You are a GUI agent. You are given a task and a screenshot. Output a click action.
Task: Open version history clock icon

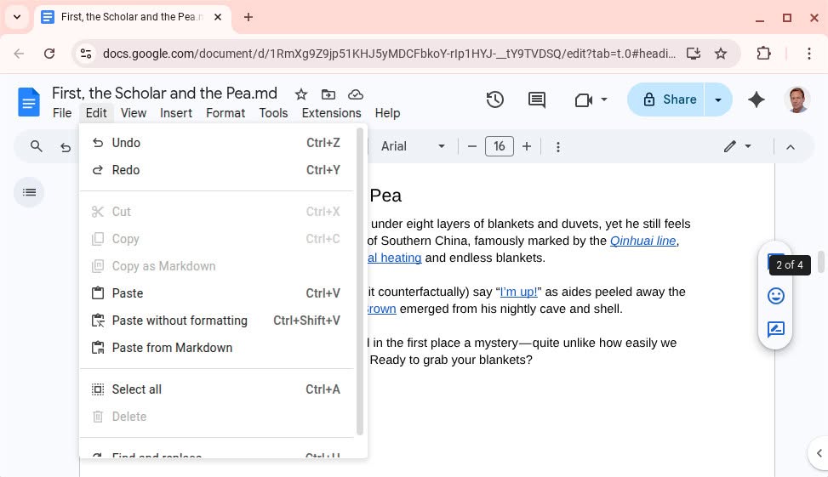494,99
